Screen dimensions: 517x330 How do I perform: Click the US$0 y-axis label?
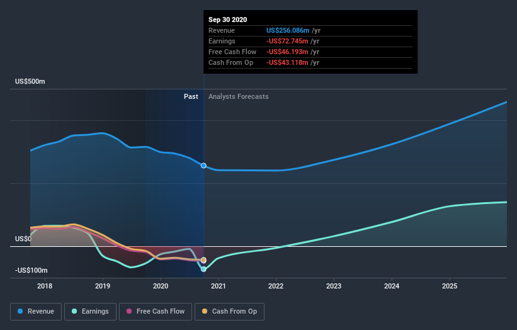(x=23, y=239)
